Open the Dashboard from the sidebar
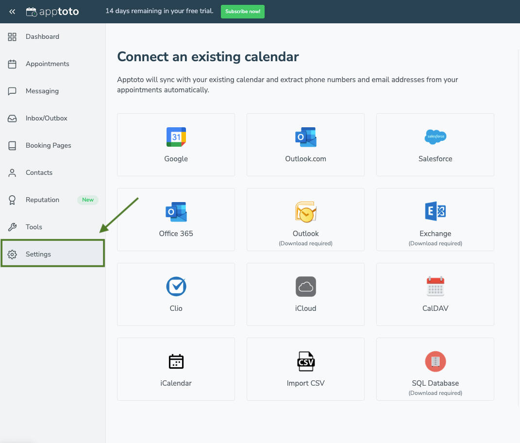The height and width of the screenshot is (443, 520). (x=42, y=36)
